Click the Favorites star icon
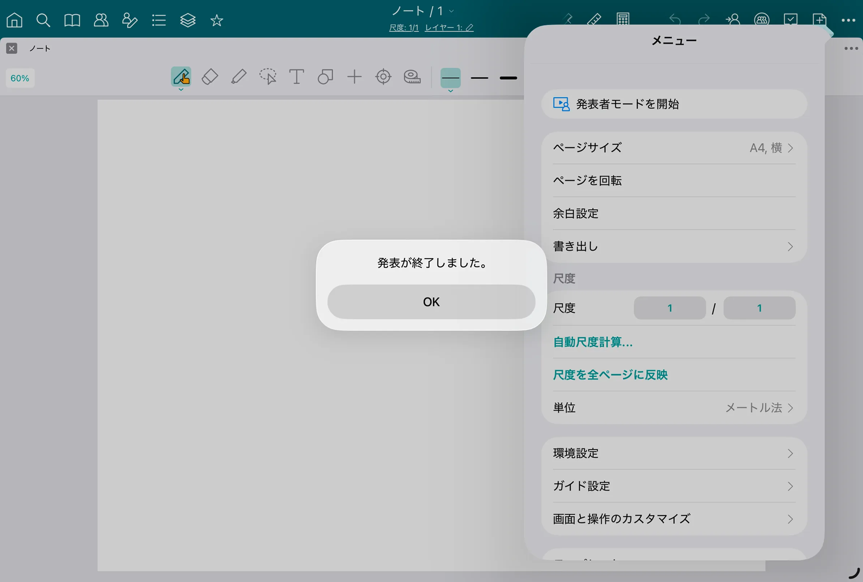863x582 pixels. 216,20
